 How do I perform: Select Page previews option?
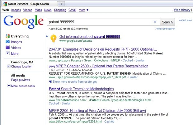[21, 80]
